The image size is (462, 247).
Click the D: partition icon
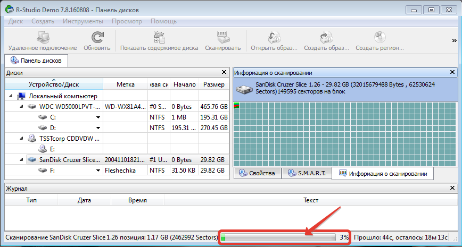pos(43,128)
